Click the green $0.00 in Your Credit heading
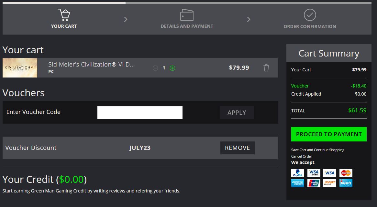Image resolution: width=377 pixels, height=207 pixels. (71, 180)
